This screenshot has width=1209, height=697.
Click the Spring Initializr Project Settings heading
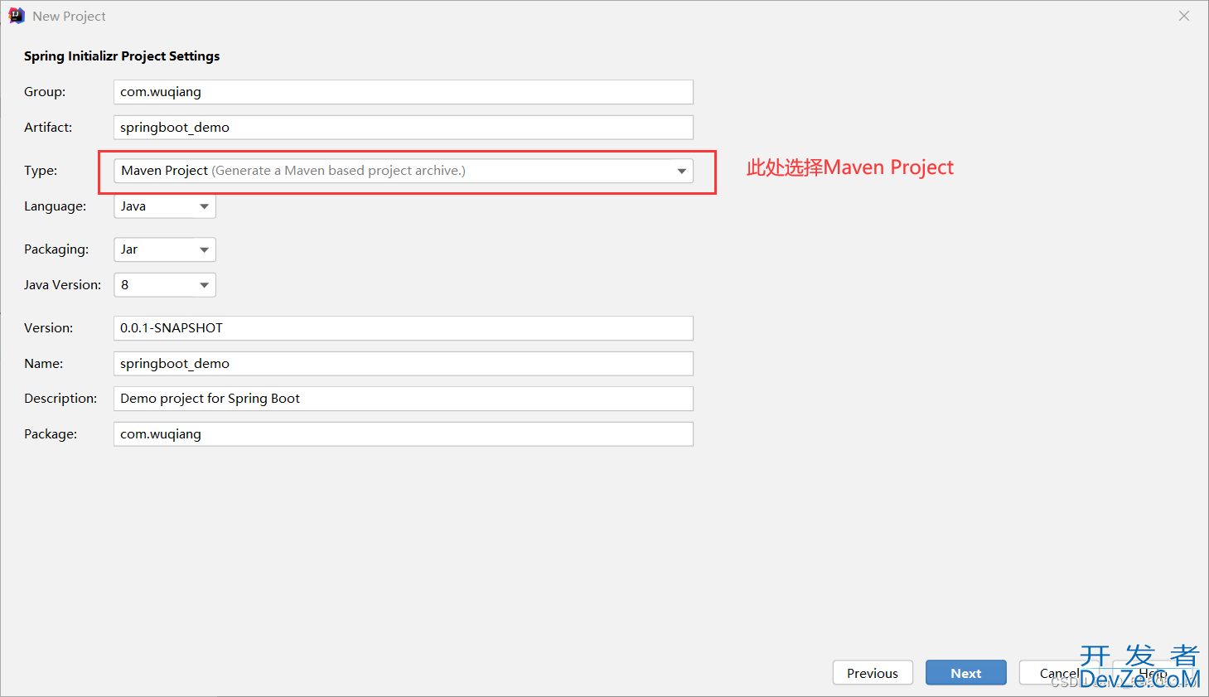122,56
